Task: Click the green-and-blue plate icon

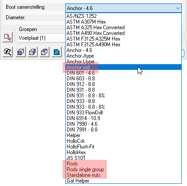Action: click(56, 52)
